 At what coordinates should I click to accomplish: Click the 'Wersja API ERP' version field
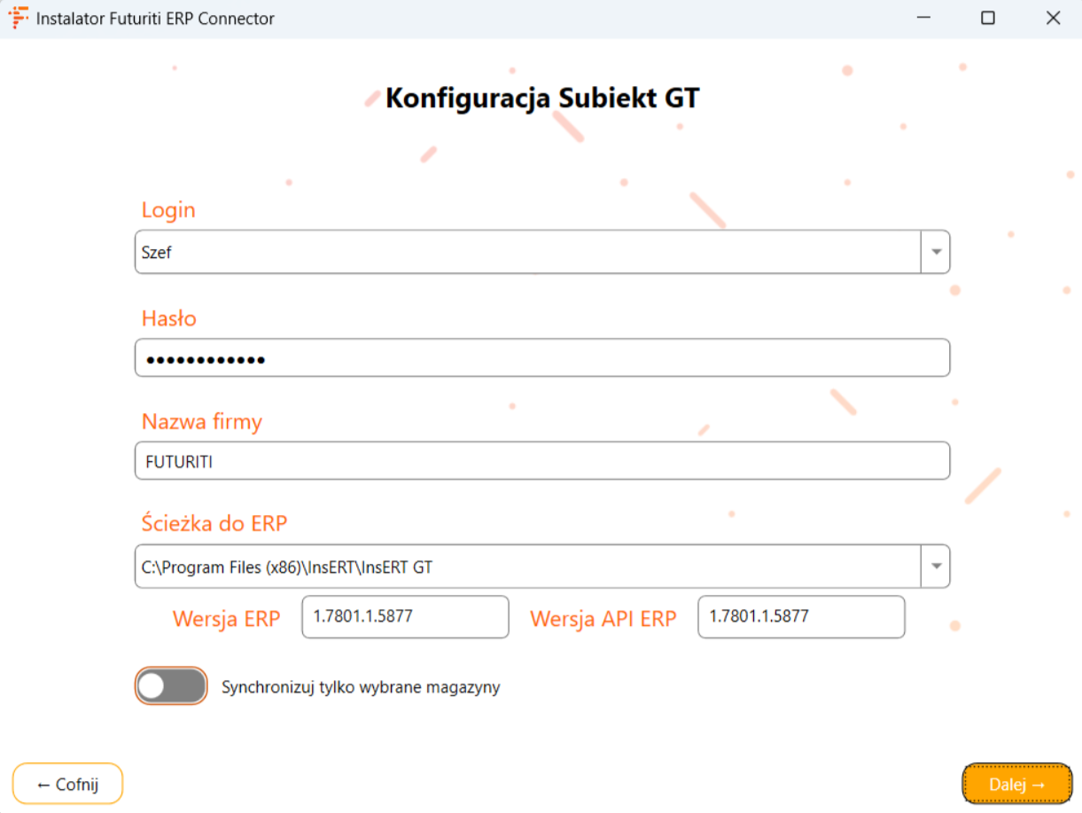[801, 617]
